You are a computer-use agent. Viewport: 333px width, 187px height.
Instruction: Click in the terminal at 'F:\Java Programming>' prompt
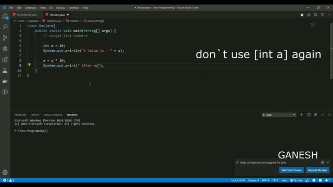pyautogui.click(x=31, y=131)
